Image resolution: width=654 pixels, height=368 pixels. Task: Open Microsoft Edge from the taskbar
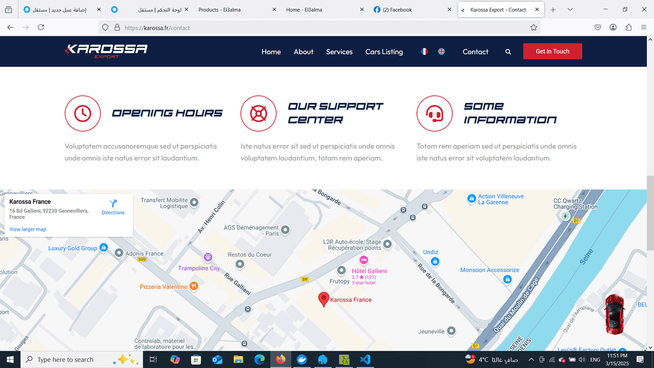259,359
